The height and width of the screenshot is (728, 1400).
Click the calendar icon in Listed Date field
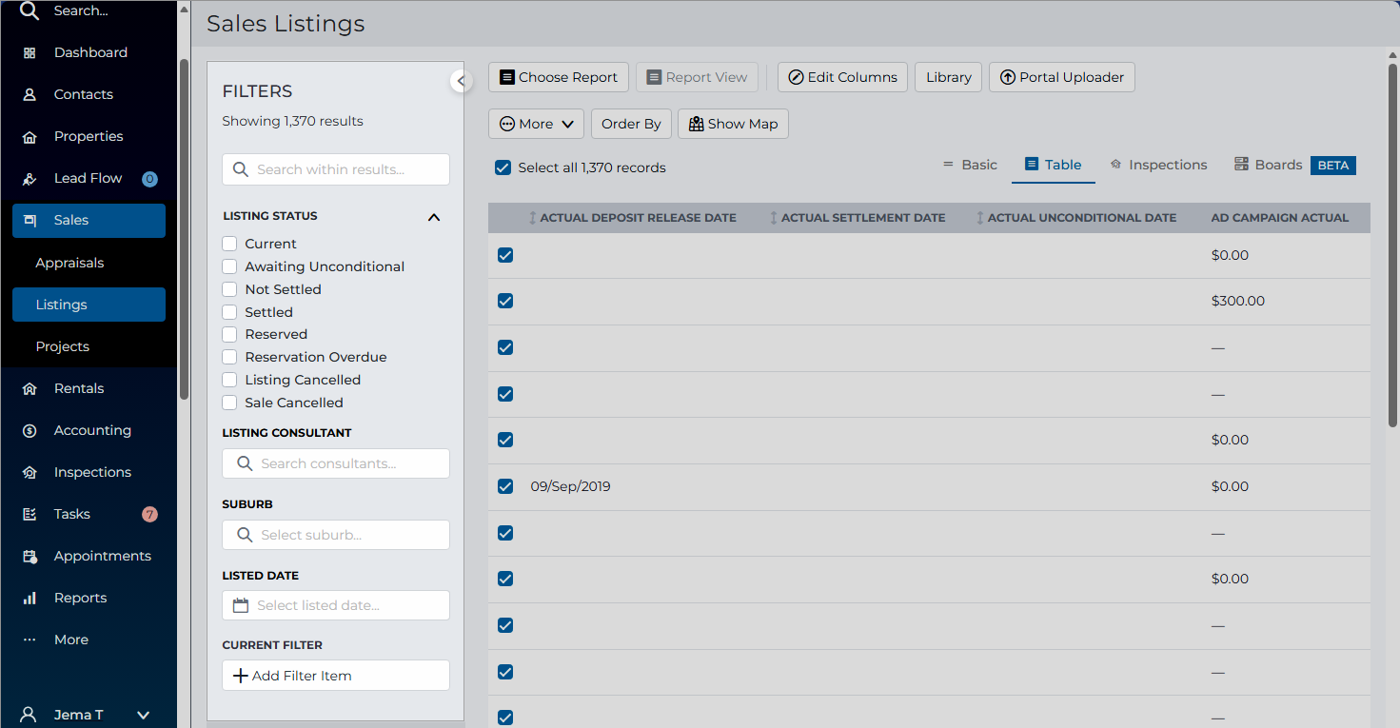[241, 605]
